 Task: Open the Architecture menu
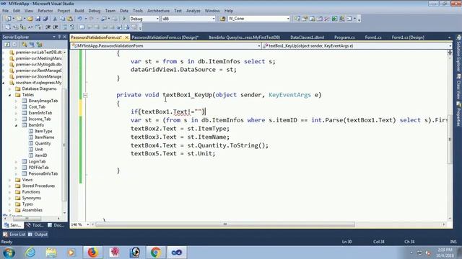(x=158, y=11)
